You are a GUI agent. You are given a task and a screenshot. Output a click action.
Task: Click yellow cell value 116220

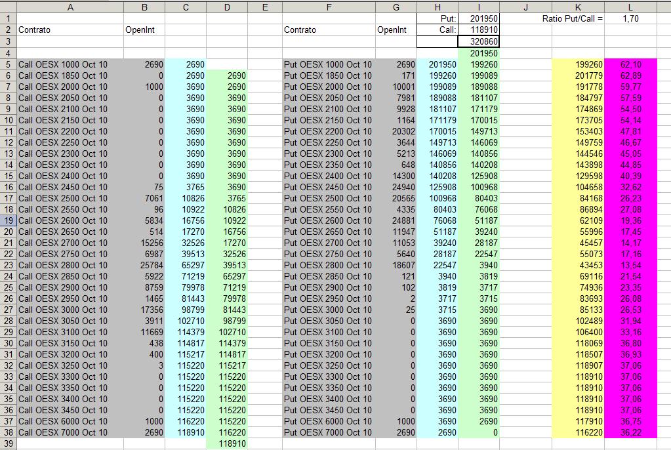click(x=578, y=432)
